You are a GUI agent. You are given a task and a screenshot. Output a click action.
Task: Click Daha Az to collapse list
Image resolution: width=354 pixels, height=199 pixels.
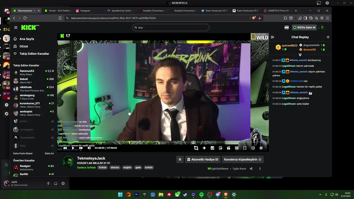pos(50,153)
